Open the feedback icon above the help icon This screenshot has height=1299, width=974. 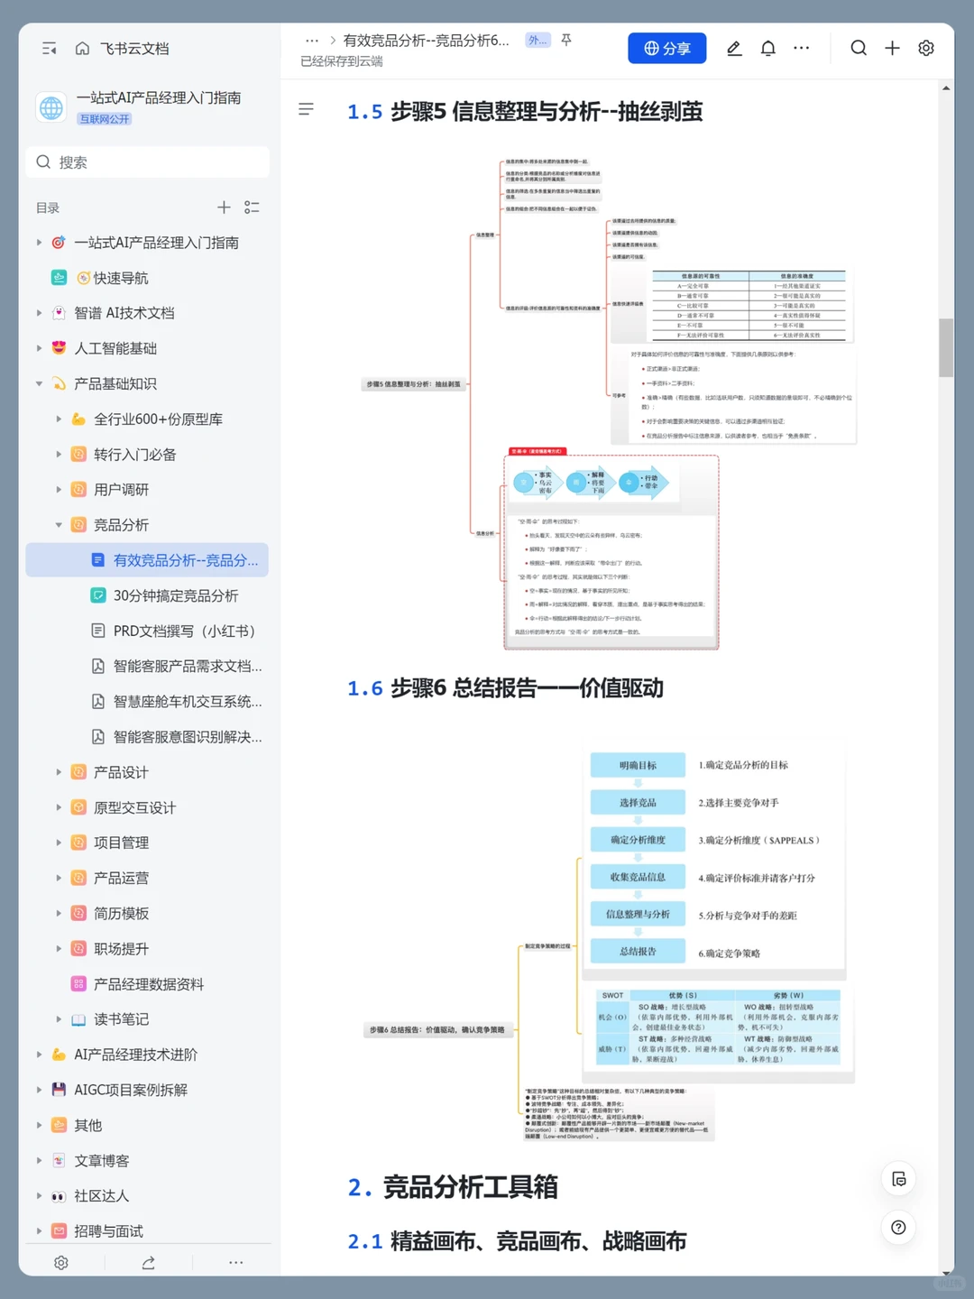[x=898, y=1178]
